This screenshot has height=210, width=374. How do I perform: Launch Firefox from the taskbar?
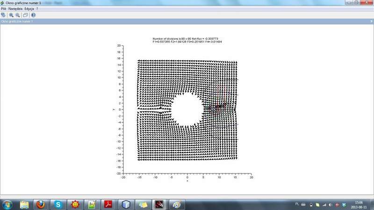(41, 204)
